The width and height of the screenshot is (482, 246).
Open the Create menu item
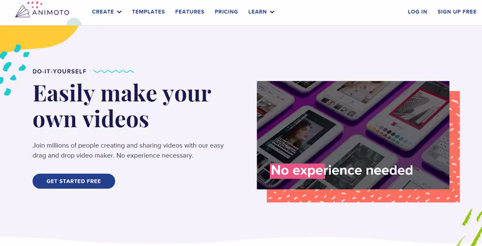coord(103,11)
